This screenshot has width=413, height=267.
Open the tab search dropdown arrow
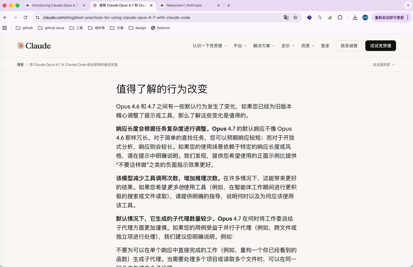[x=408, y=5]
